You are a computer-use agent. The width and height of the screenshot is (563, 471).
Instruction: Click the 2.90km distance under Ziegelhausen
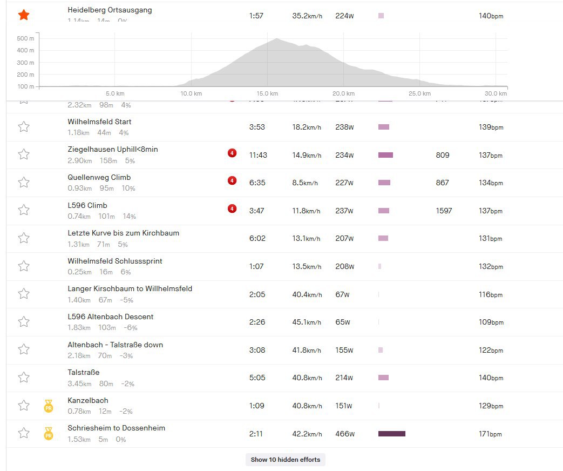[x=79, y=160]
